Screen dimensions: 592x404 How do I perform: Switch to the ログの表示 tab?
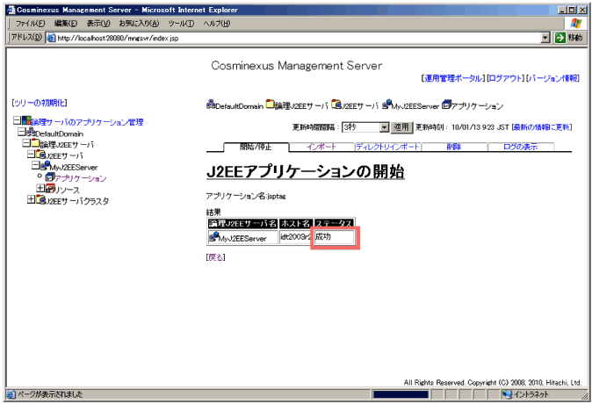[521, 147]
